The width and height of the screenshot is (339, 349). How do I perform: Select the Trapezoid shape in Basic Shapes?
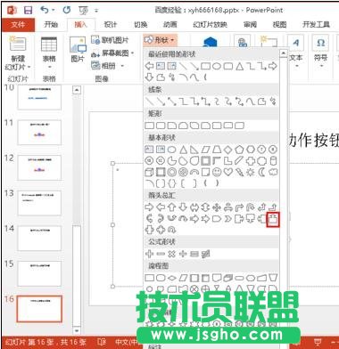(217, 150)
